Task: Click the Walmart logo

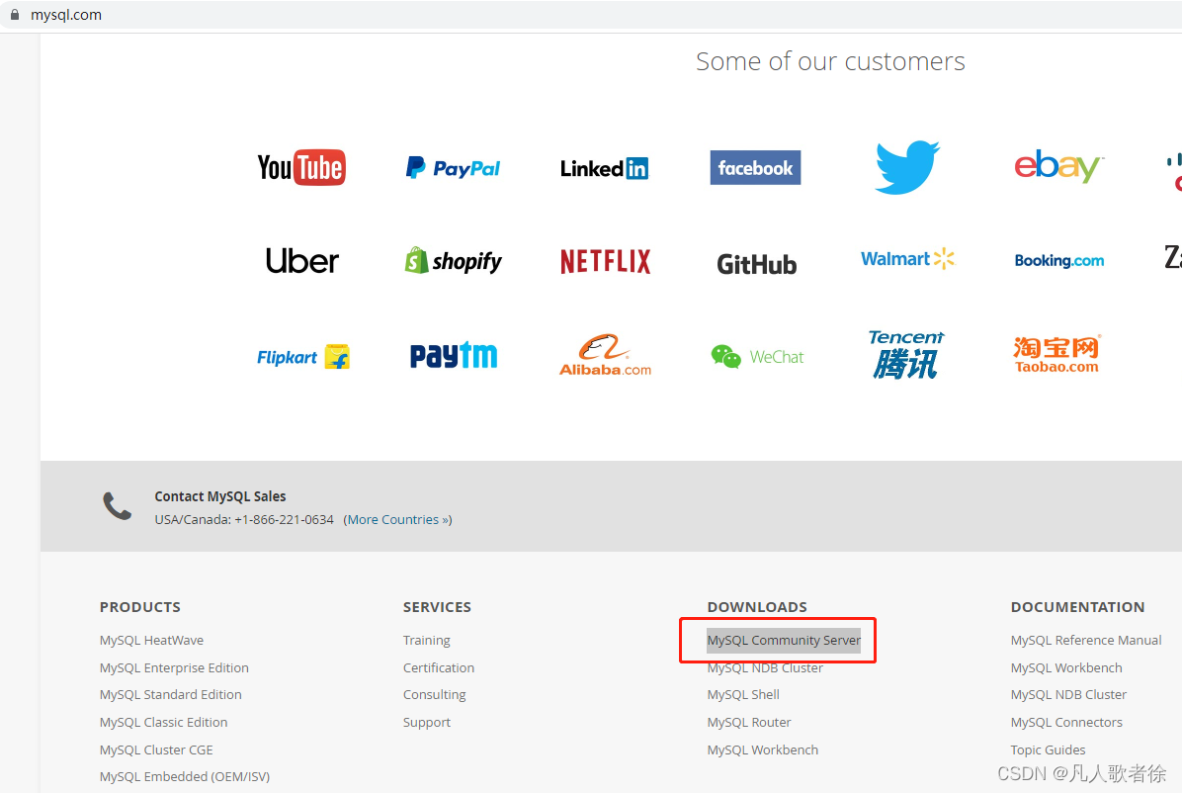Action: (x=907, y=259)
